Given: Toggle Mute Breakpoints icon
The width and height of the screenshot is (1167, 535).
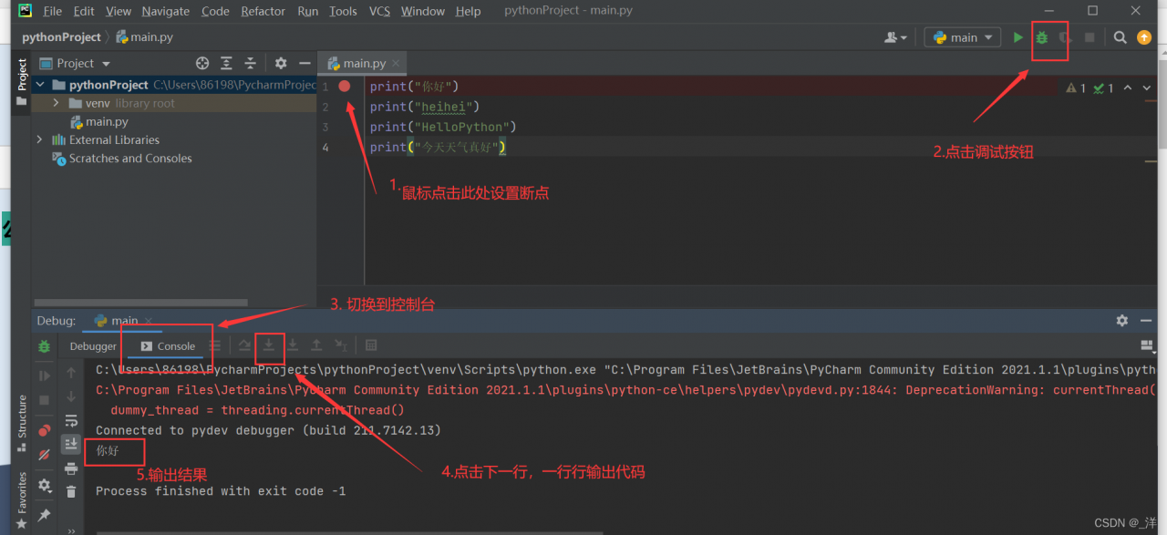Looking at the screenshot, I should point(44,454).
